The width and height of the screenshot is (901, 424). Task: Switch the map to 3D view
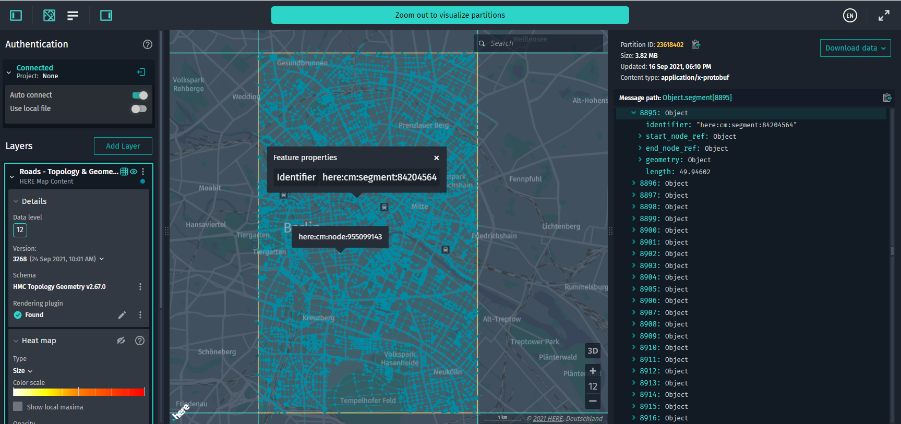(593, 351)
